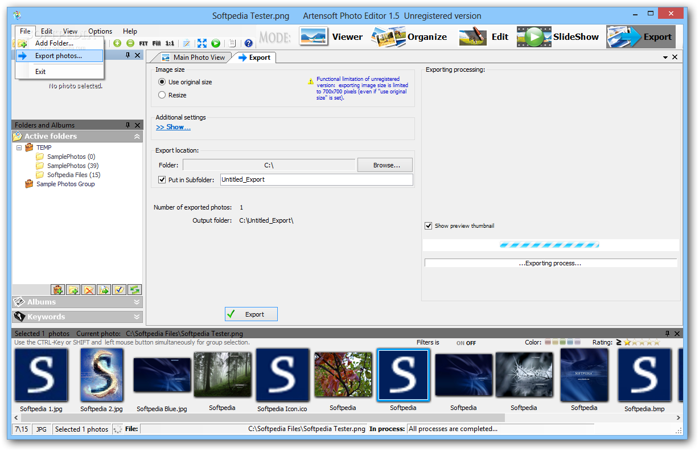Collapse the Active folders section
This screenshot has width=699, height=451.
tap(137, 137)
